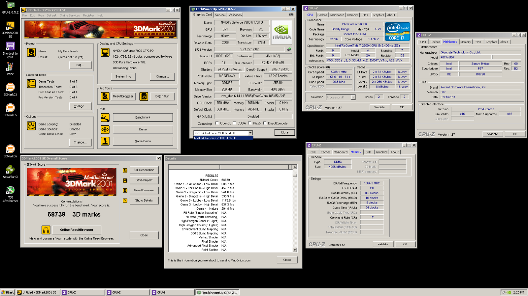
Task: Click the Game Demo icon
Action: tap(105, 141)
